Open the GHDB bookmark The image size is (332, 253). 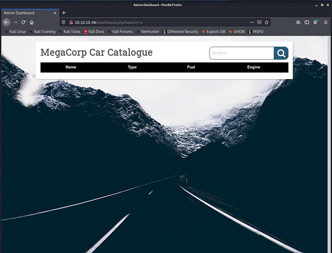point(237,31)
